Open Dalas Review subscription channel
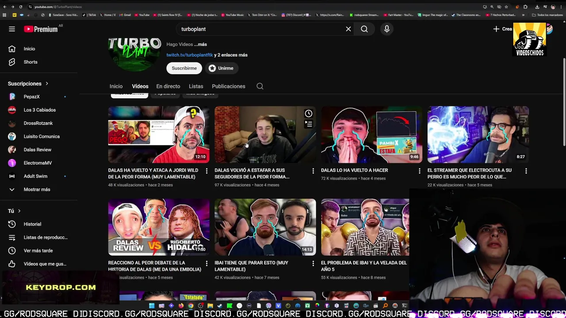 (x=38, y=150)
